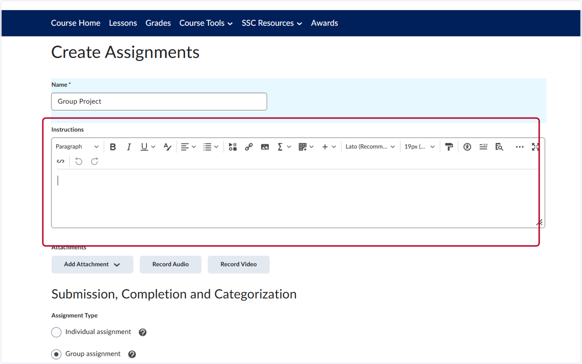Toggle the editor fullscreen icon
The width and height of the screenshot is (582, 364).
[535, 147]
